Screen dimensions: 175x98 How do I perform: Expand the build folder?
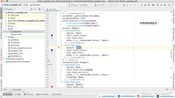(x=6, y=23)
